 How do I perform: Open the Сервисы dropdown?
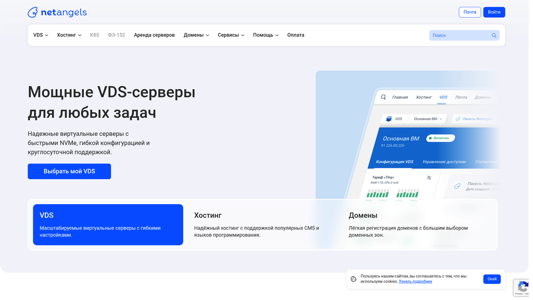click(231, 35)
